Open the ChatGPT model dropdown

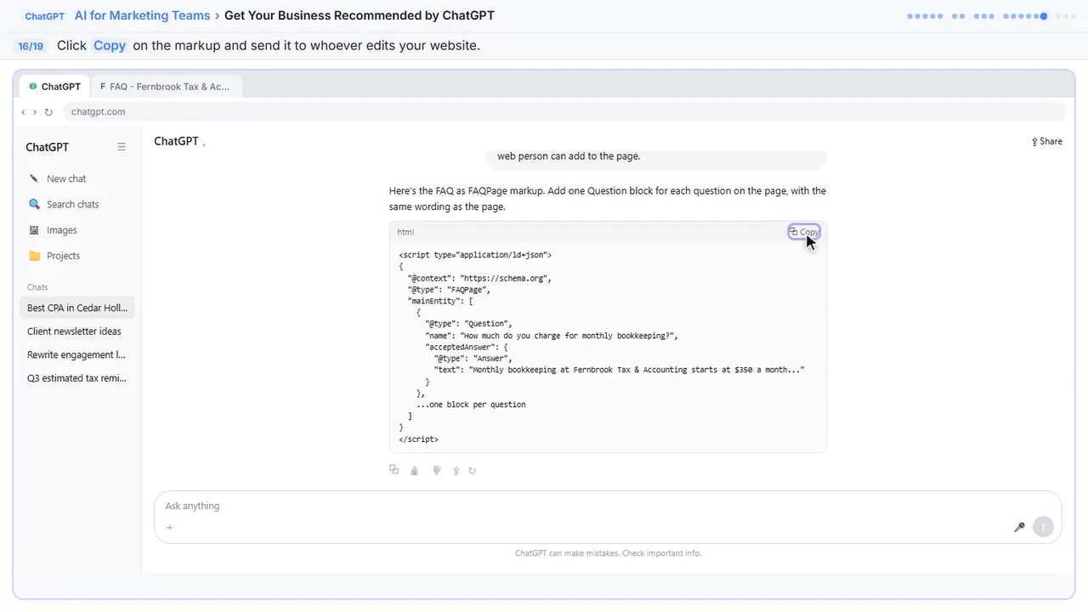(179, 142)
